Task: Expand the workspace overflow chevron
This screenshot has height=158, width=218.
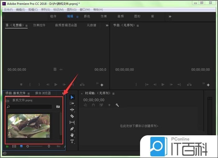Action: [170, 16]
